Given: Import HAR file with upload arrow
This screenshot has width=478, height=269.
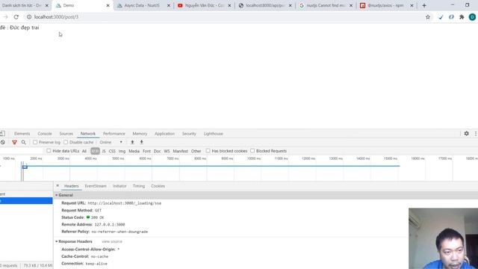Looking at the screenshot, I should (132, 142).
